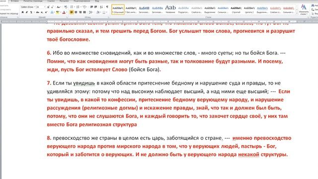
Task: Open the Рассылки ribbon tab
Action: coord(64,1)
